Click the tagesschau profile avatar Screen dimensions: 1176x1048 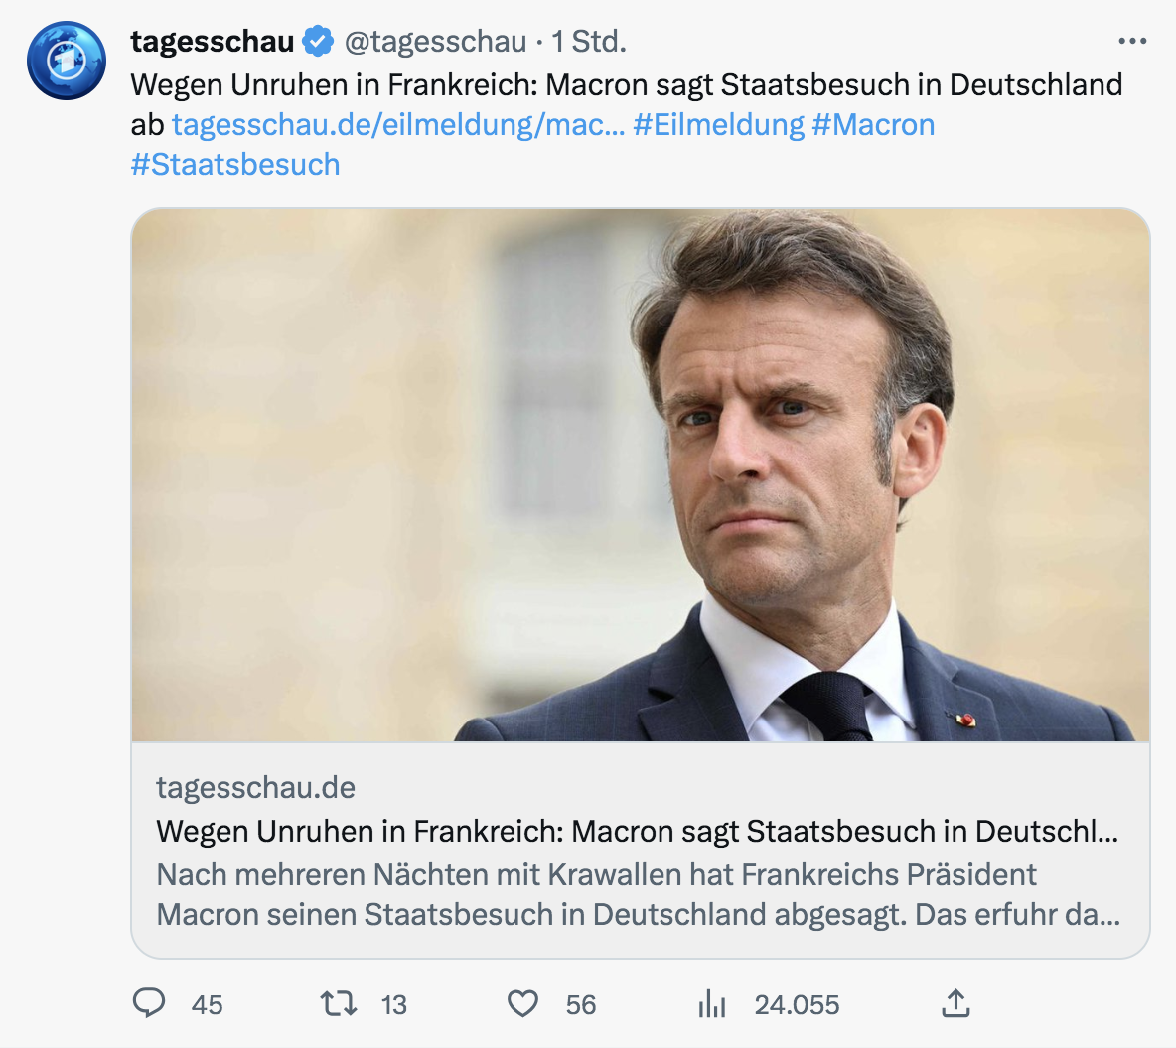(67, 60)
